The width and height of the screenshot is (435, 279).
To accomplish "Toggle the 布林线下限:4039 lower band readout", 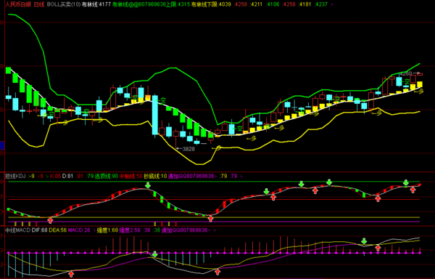I will (x=211, y=4).
